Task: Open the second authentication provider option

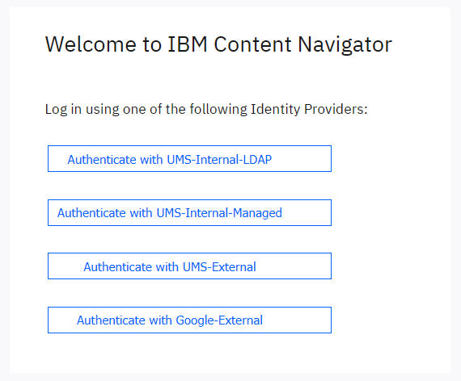Action: tap(189, 213)
